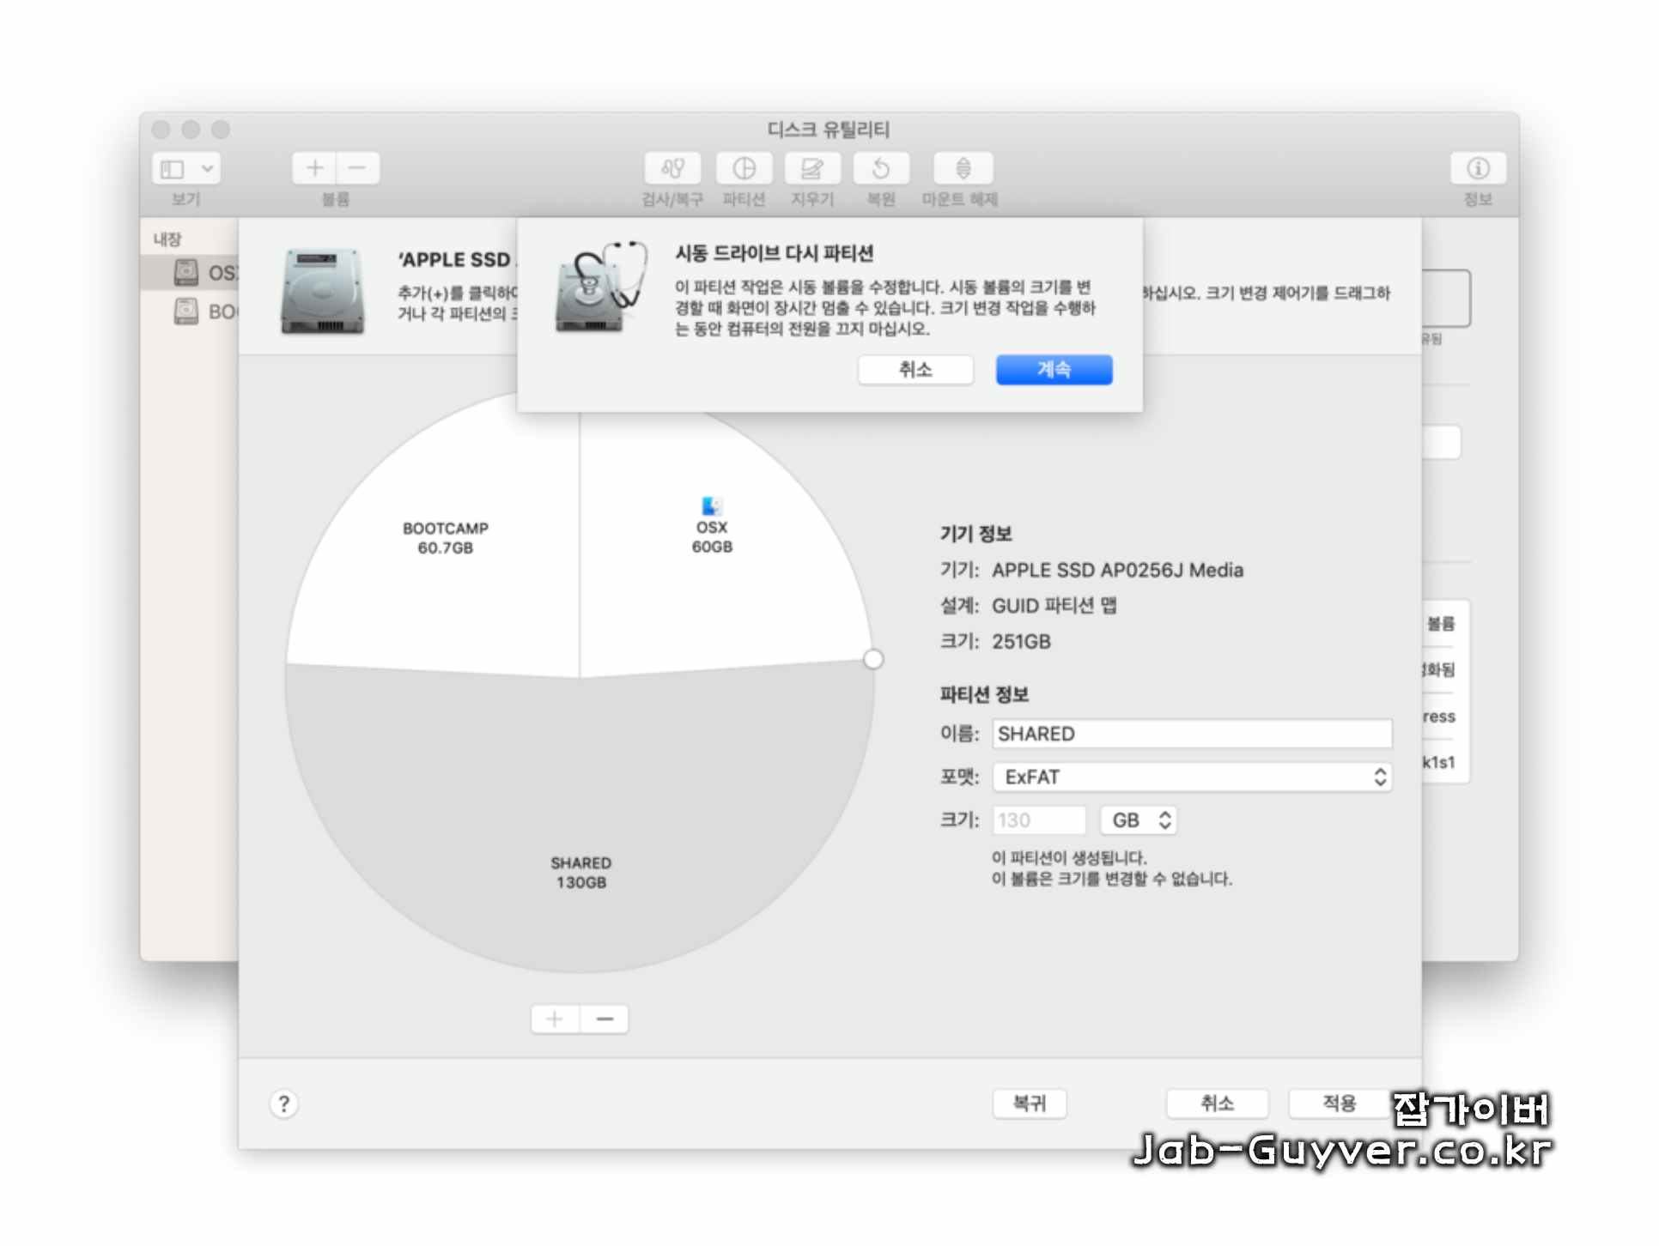
Task: Open the GB size unit dropdown
Action: pos(1139,820)
